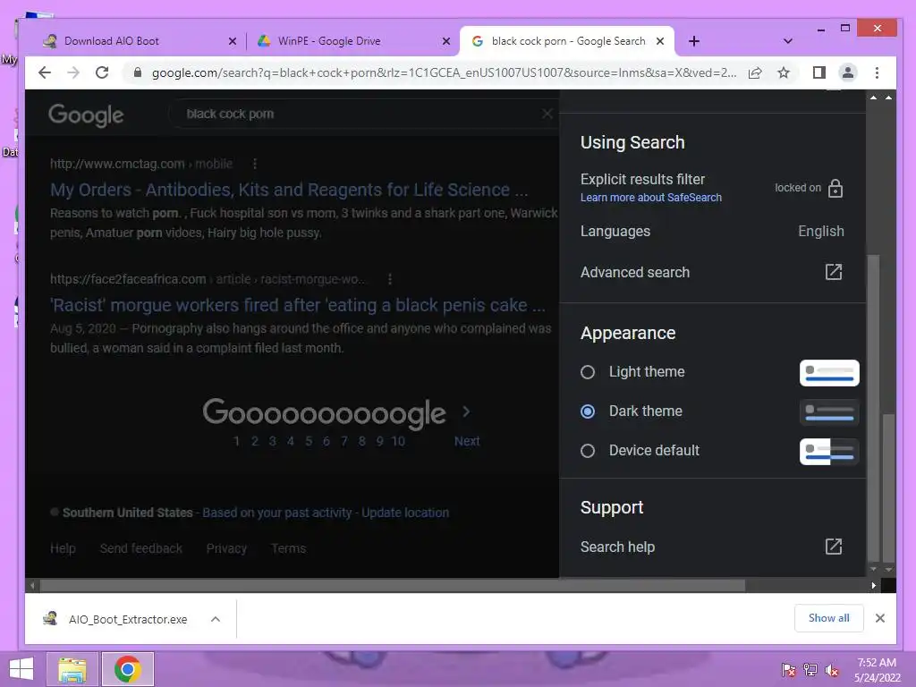Click the Windows Start button
This screenshot has width=916, height=687.
(21, 669)
